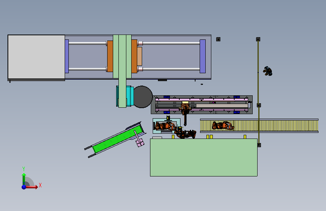This screenshot has width=326, height=211.
Task: Select the dark gray circular drum
Action: (143, 97)
